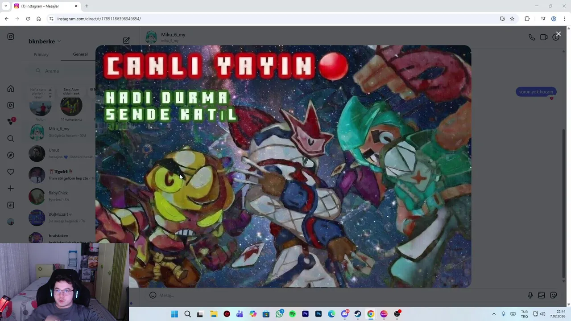
Task: Bookmark this page with star icon
Action: tap(512, 19)
